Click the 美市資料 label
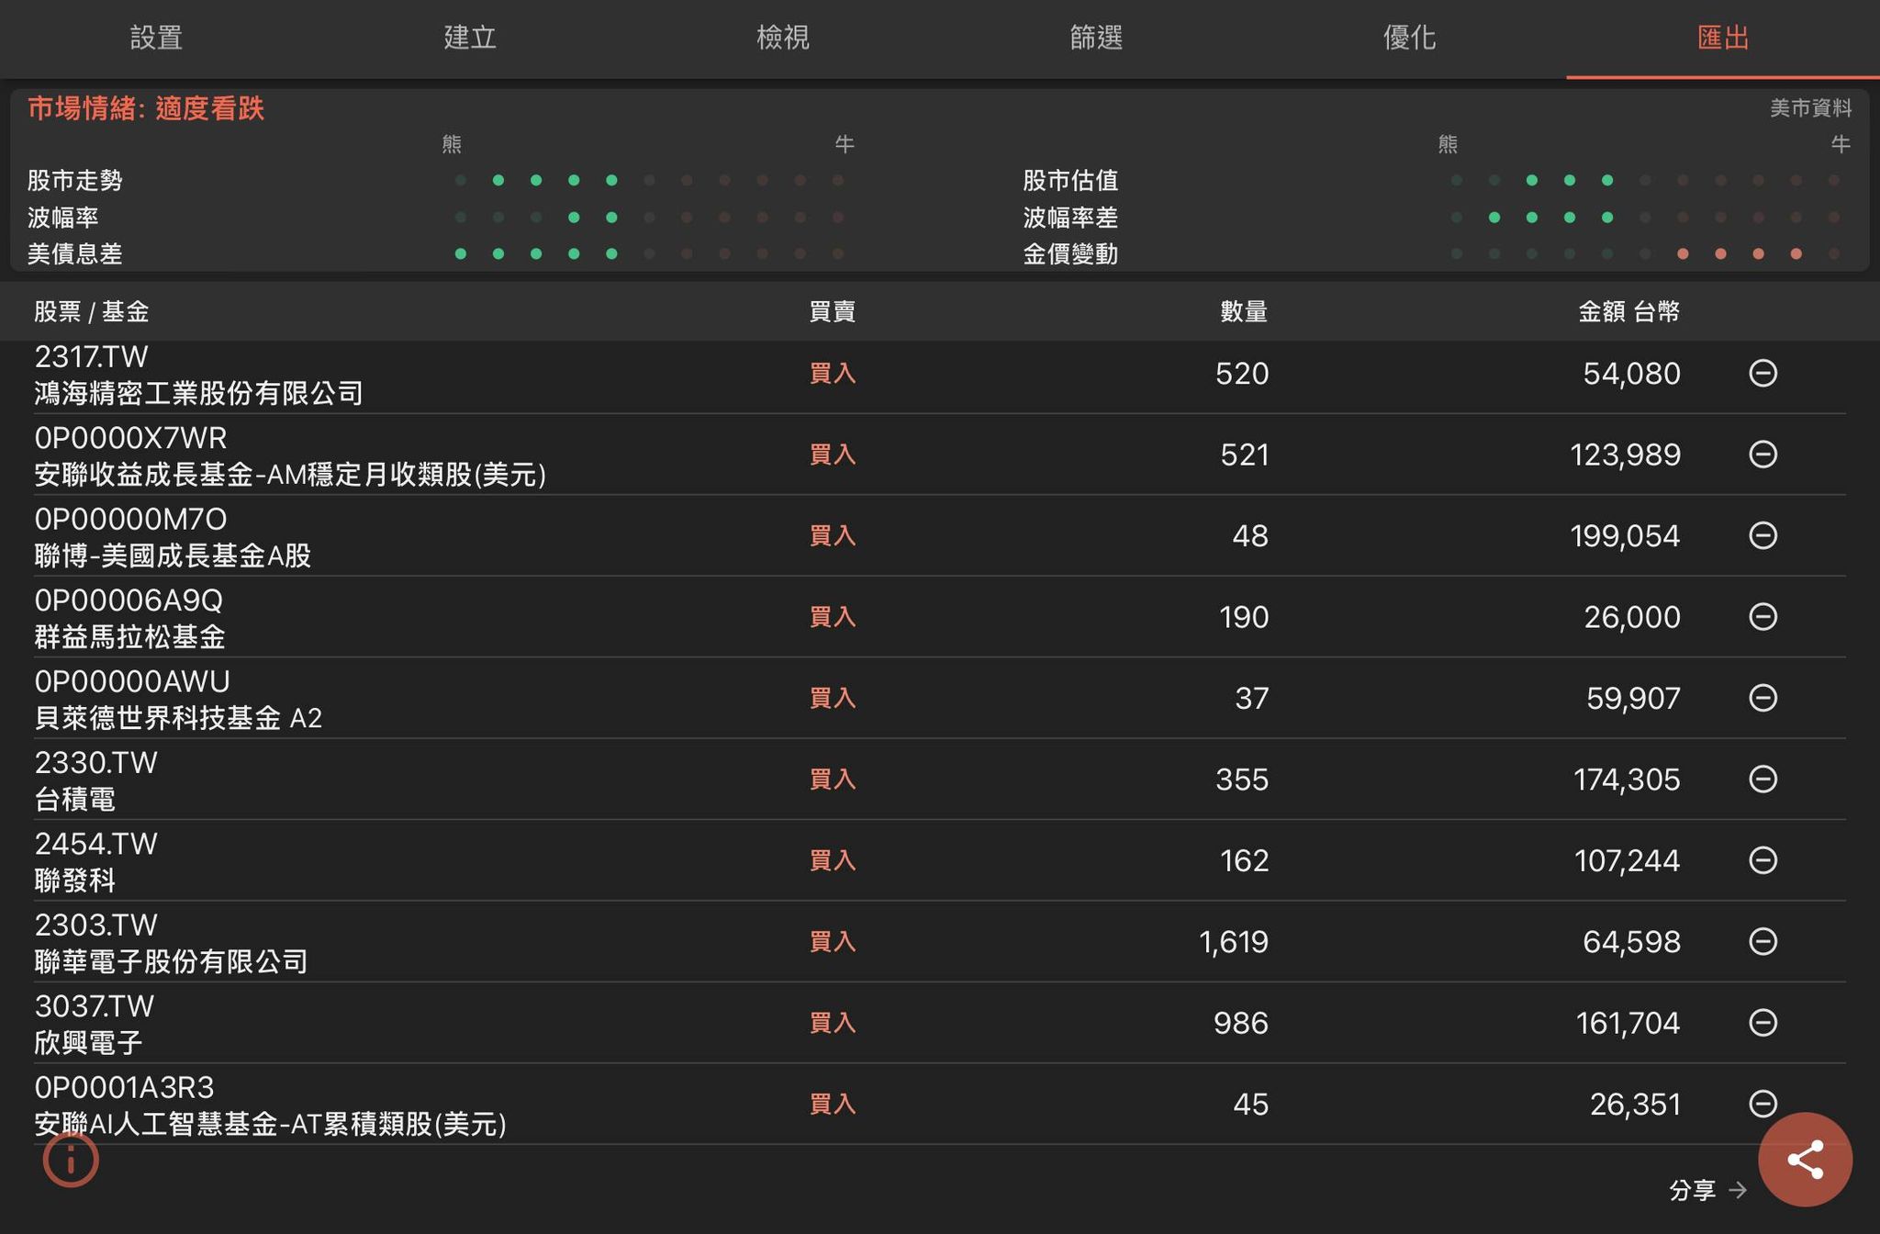This screenshot has width=1880, height=1234. click(1810, 108)
